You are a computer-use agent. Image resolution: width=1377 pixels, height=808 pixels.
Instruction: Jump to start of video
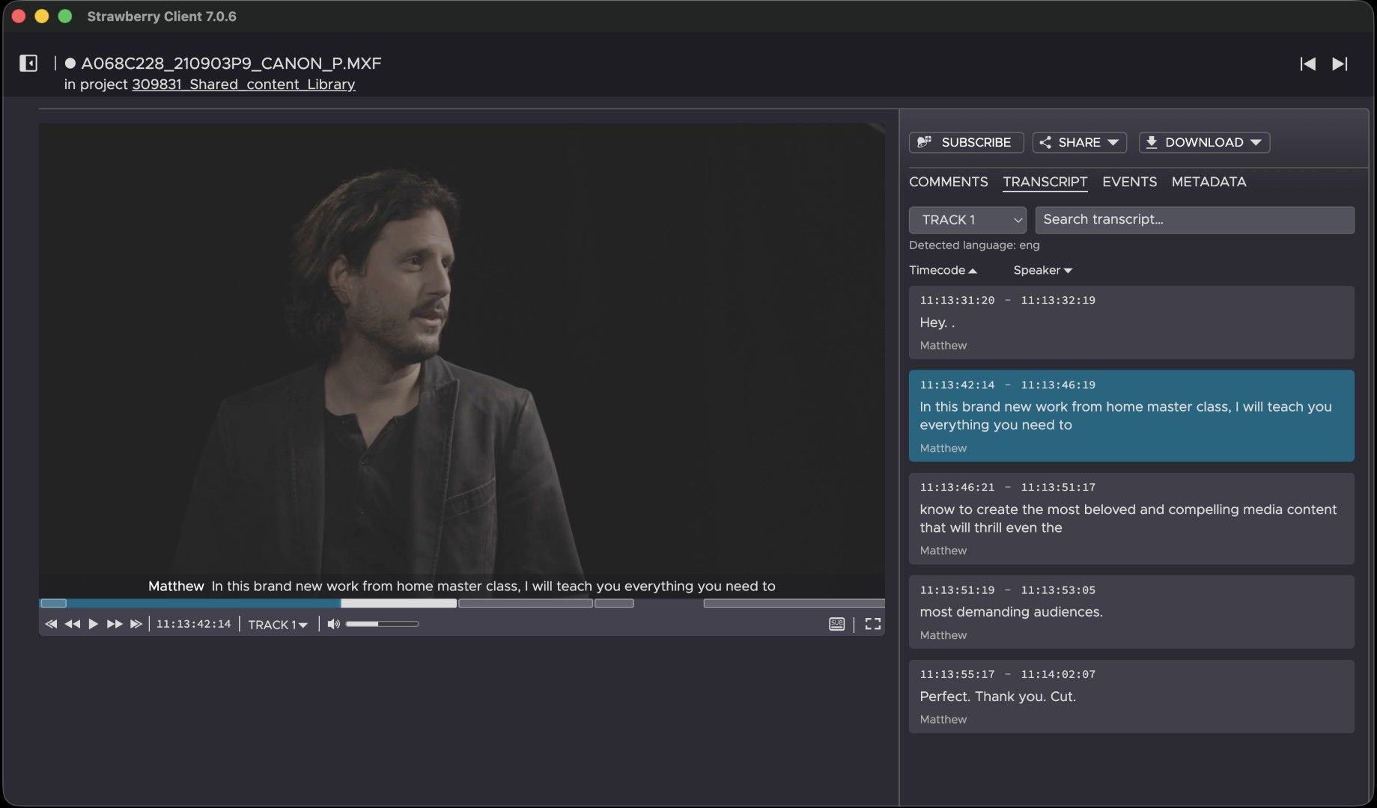coord(51,624)
